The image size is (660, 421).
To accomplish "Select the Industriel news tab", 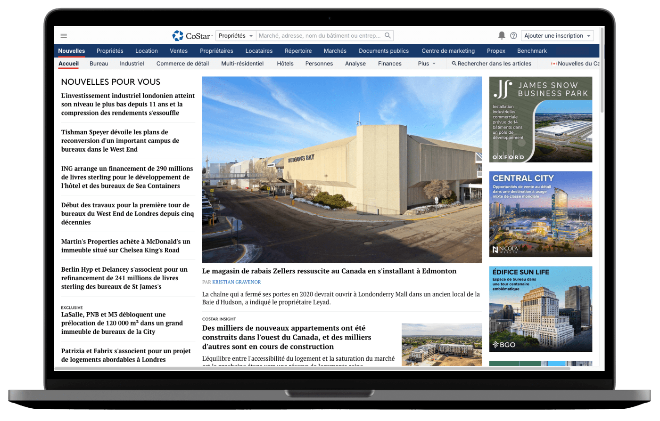I will tap(132, 64).
